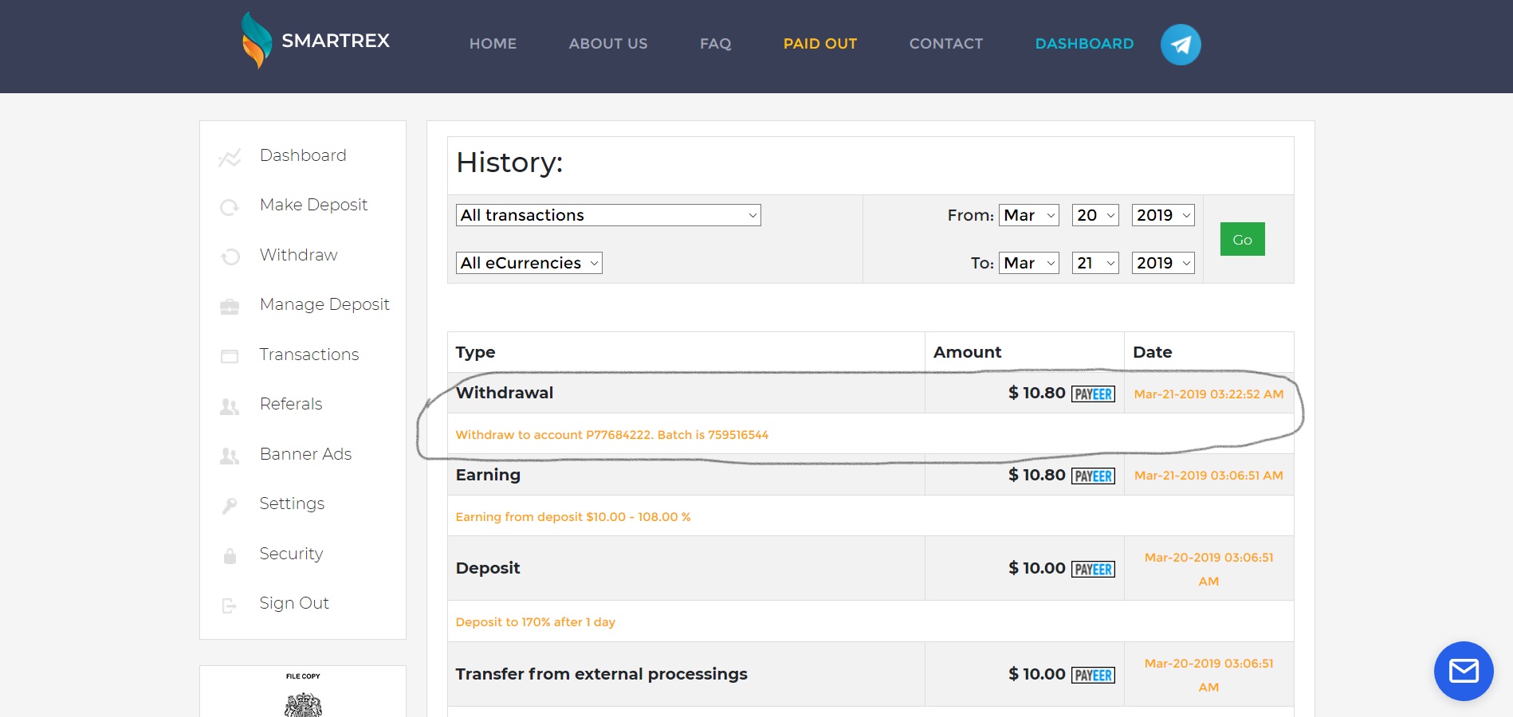Open the Telegram channel icon

(1181, 45)
